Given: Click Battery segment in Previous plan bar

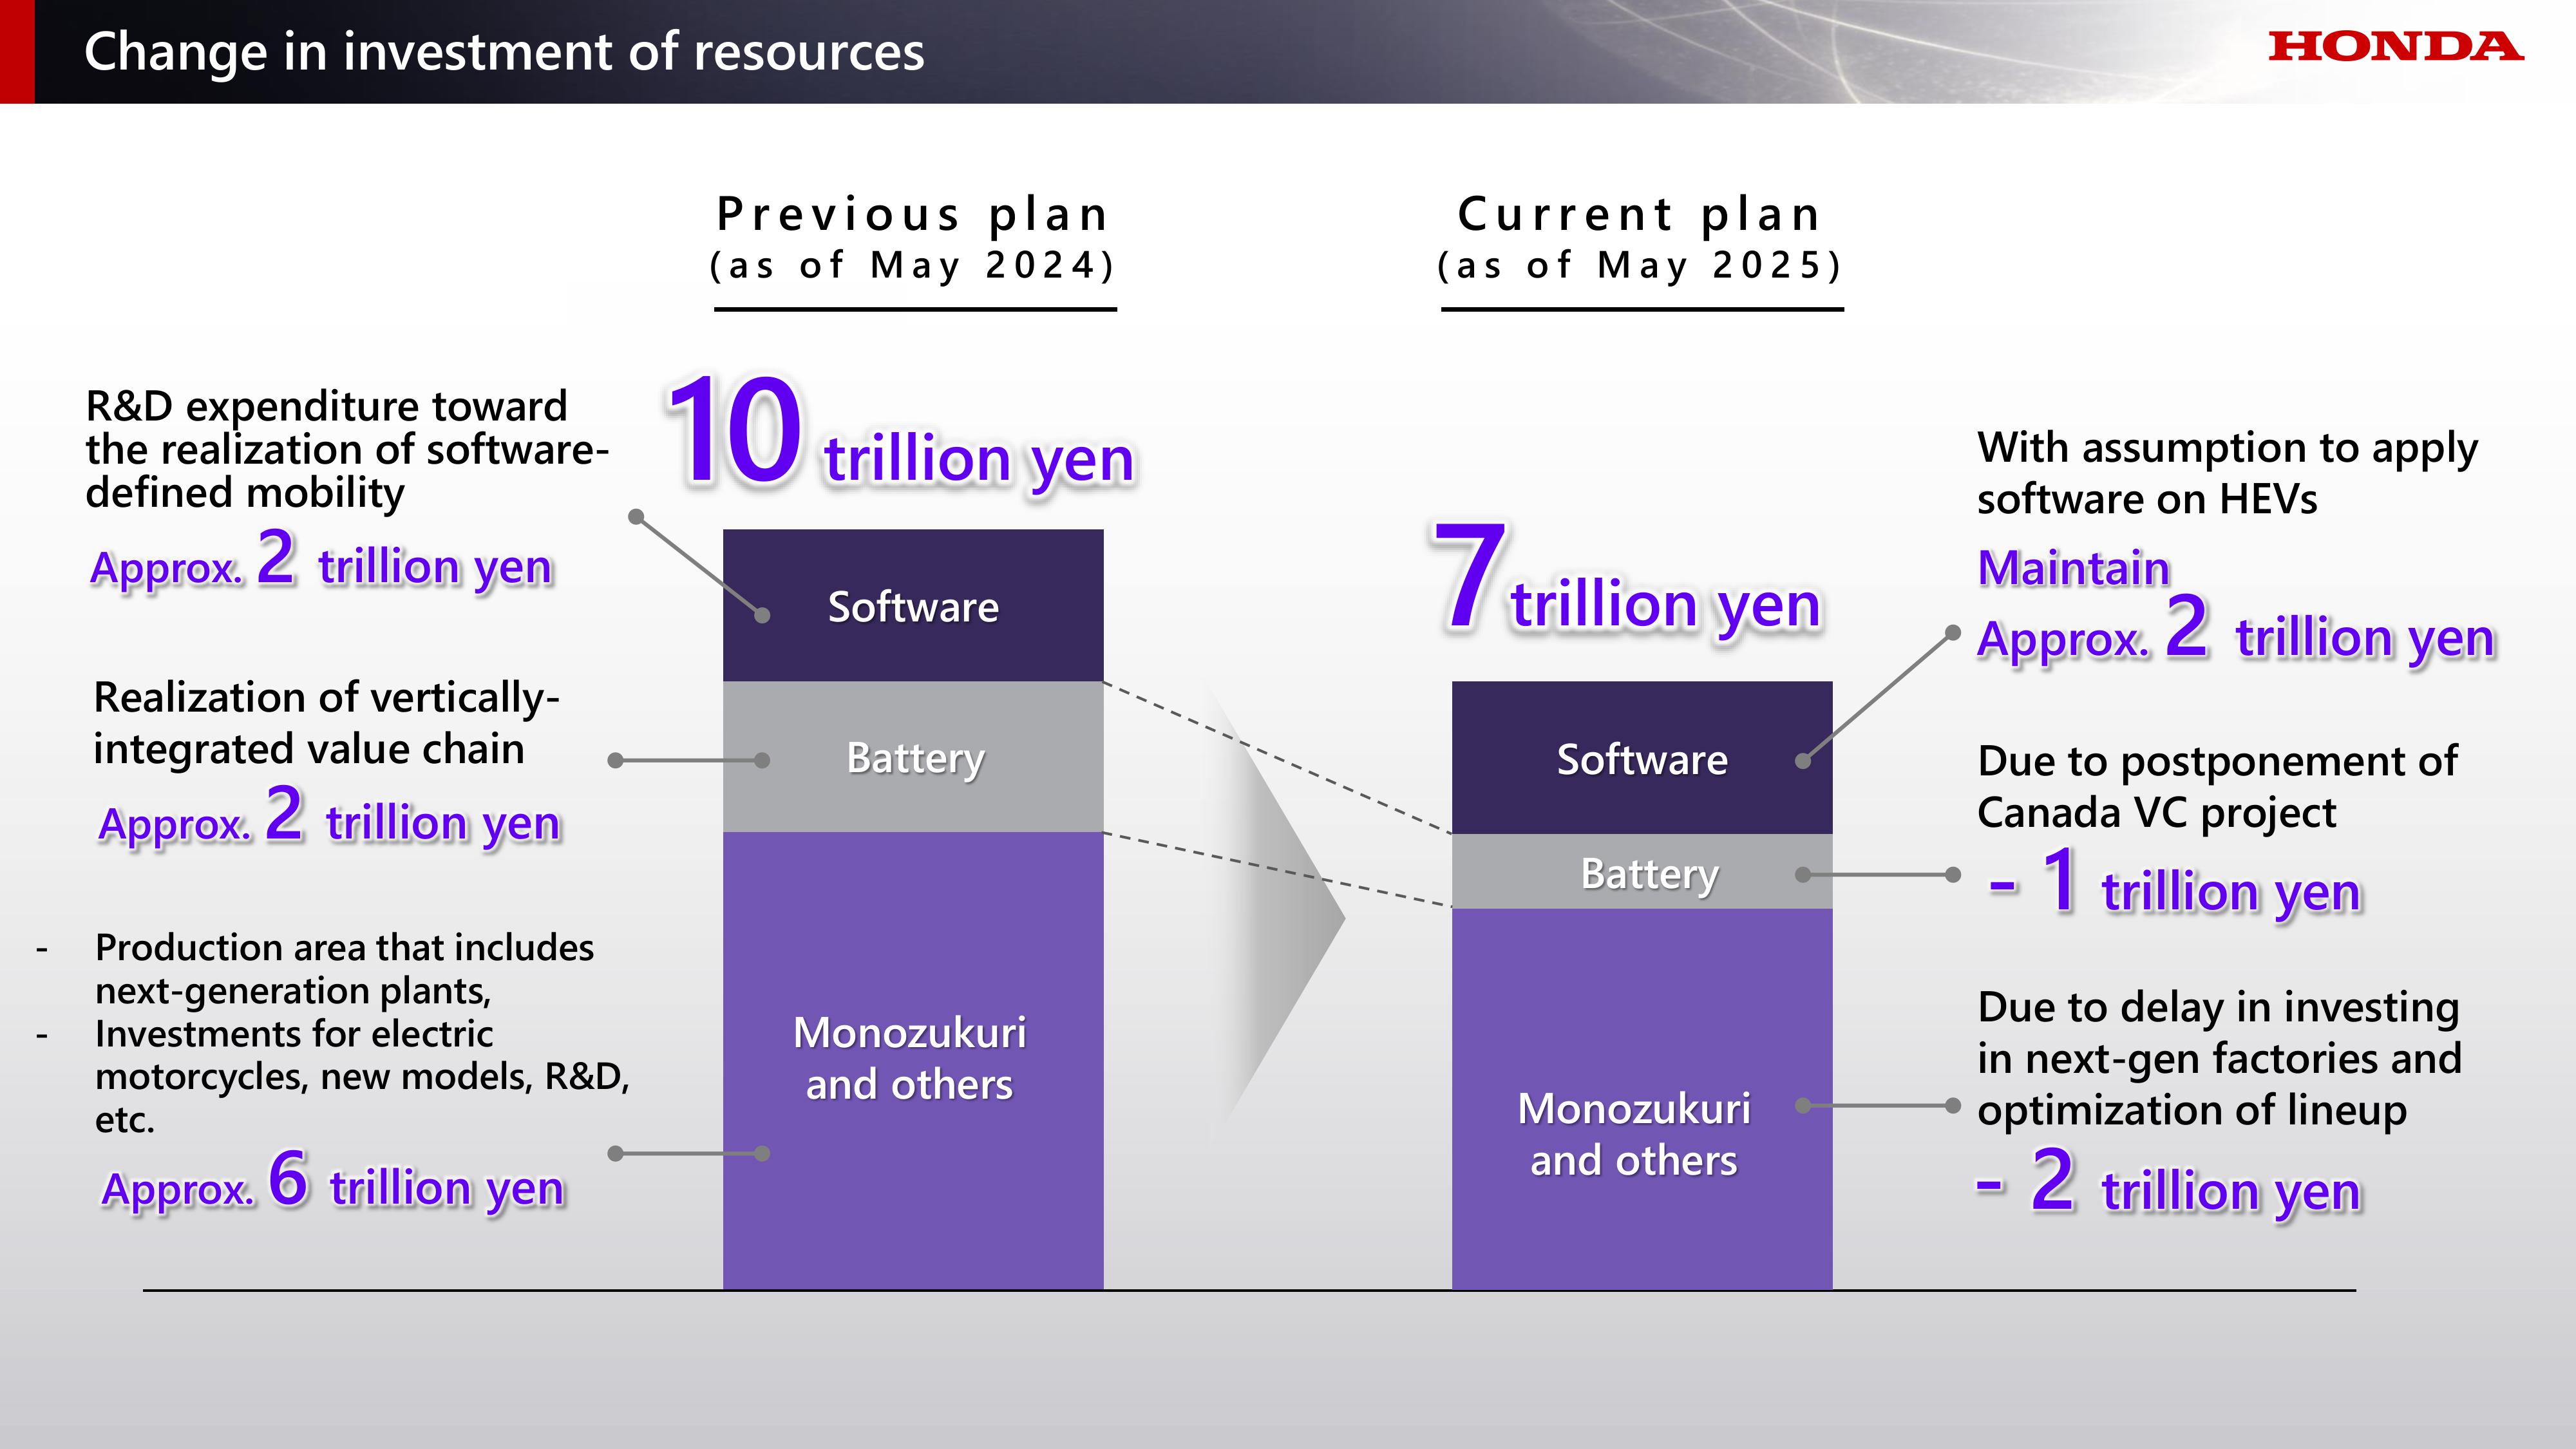Looking at the screenshot, I should 913,758.
